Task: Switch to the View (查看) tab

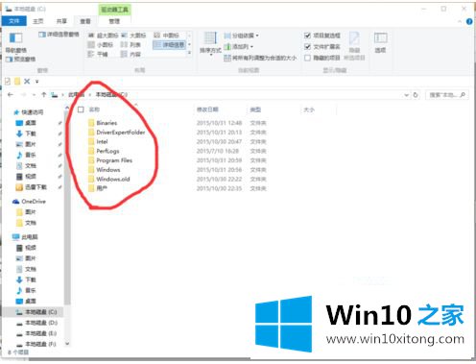Action: coord(85,21)
